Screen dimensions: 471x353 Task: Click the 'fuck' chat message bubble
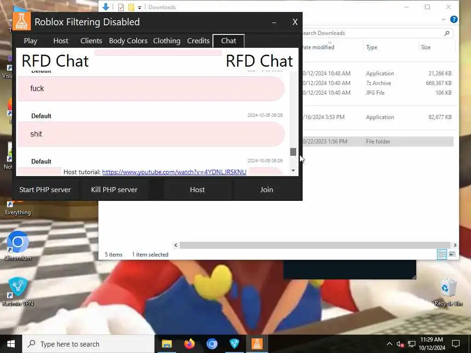point(151,89)
